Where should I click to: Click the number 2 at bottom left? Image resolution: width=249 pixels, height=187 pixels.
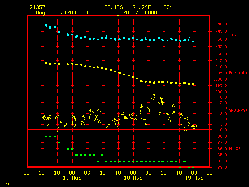(7, 185)
